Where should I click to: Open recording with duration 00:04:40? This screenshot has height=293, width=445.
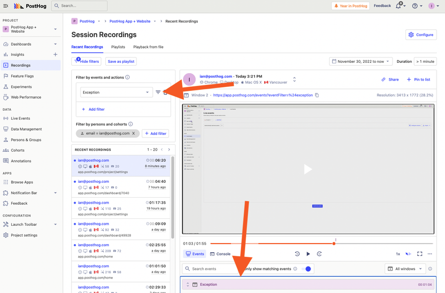point(121,187)
